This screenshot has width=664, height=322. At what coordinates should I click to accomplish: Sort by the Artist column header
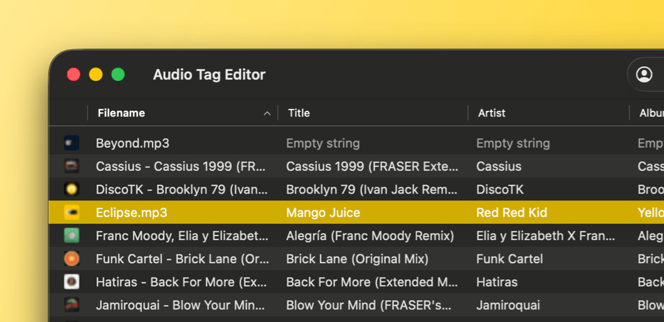pyautogui.click(x=491, y=113)
